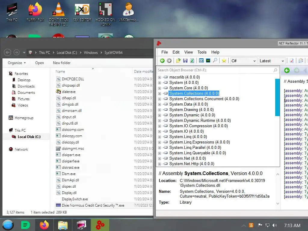
Task: Open the File menu in Reflector
Action: (x=165, y=52)
